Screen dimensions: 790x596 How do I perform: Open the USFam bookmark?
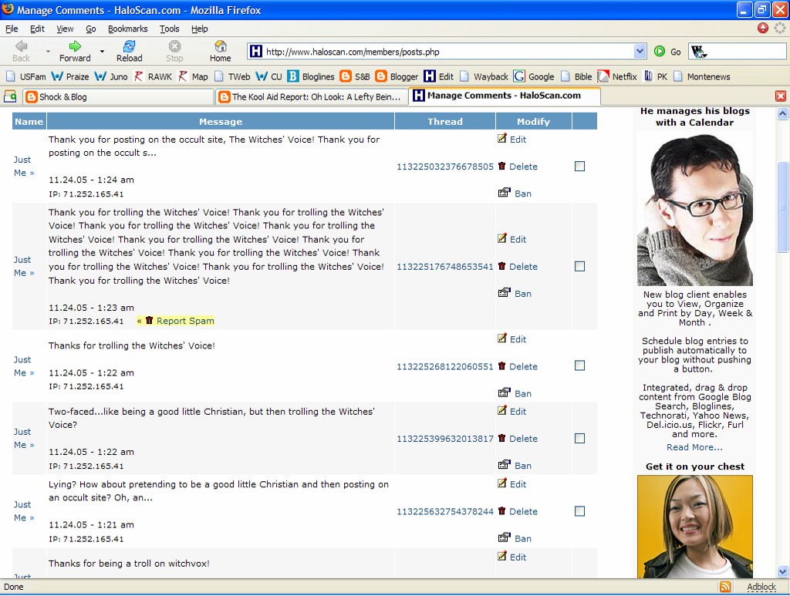(x=25, y=76)
